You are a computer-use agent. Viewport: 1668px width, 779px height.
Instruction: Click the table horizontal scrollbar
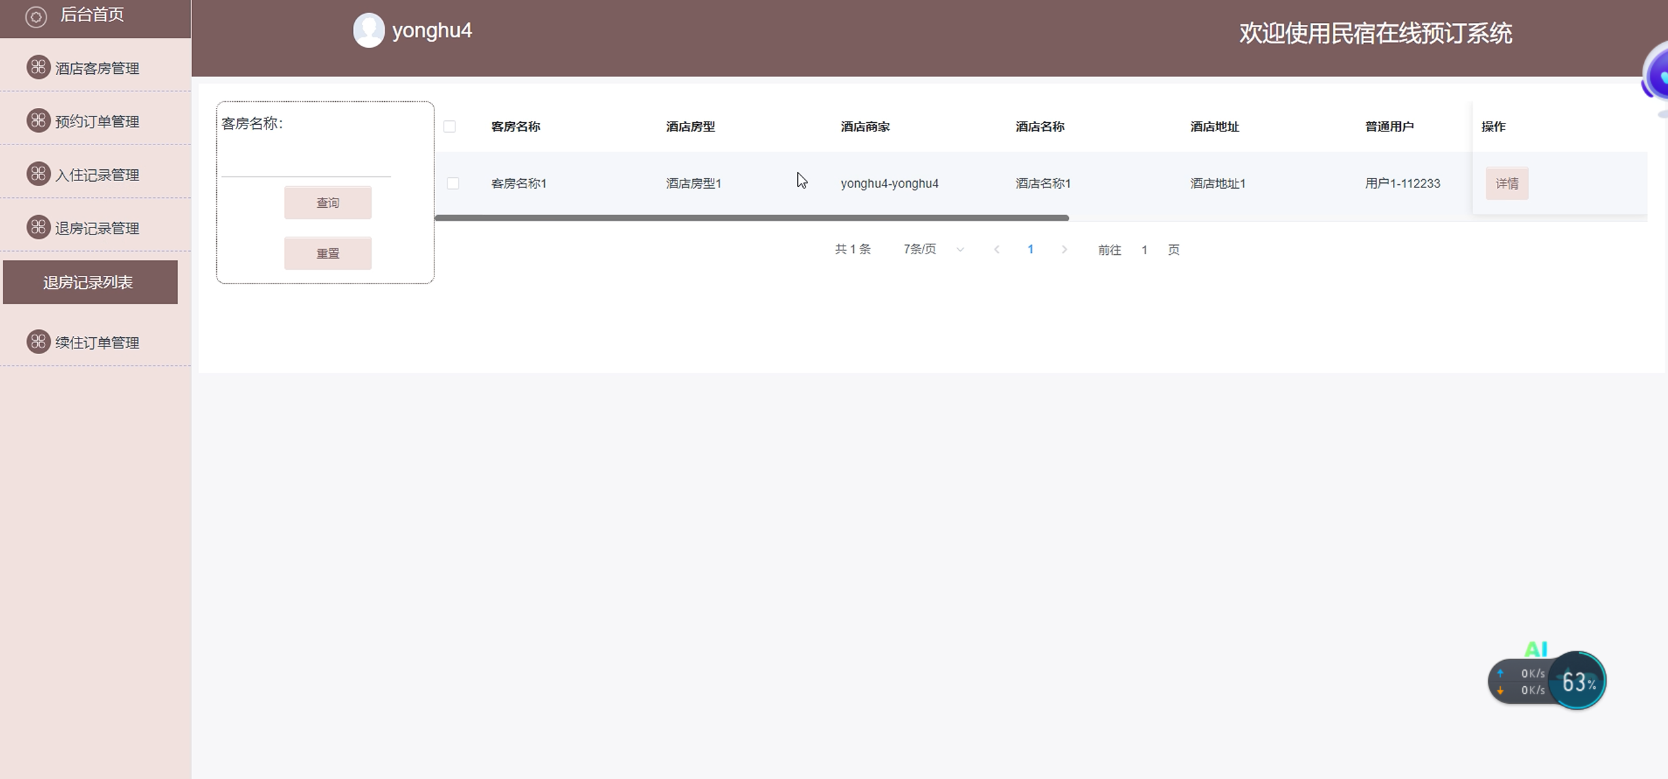point(751,218)
